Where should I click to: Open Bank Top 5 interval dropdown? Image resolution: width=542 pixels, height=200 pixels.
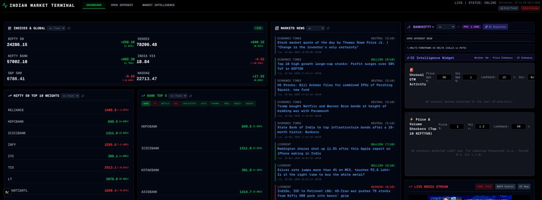pos(177,95)
